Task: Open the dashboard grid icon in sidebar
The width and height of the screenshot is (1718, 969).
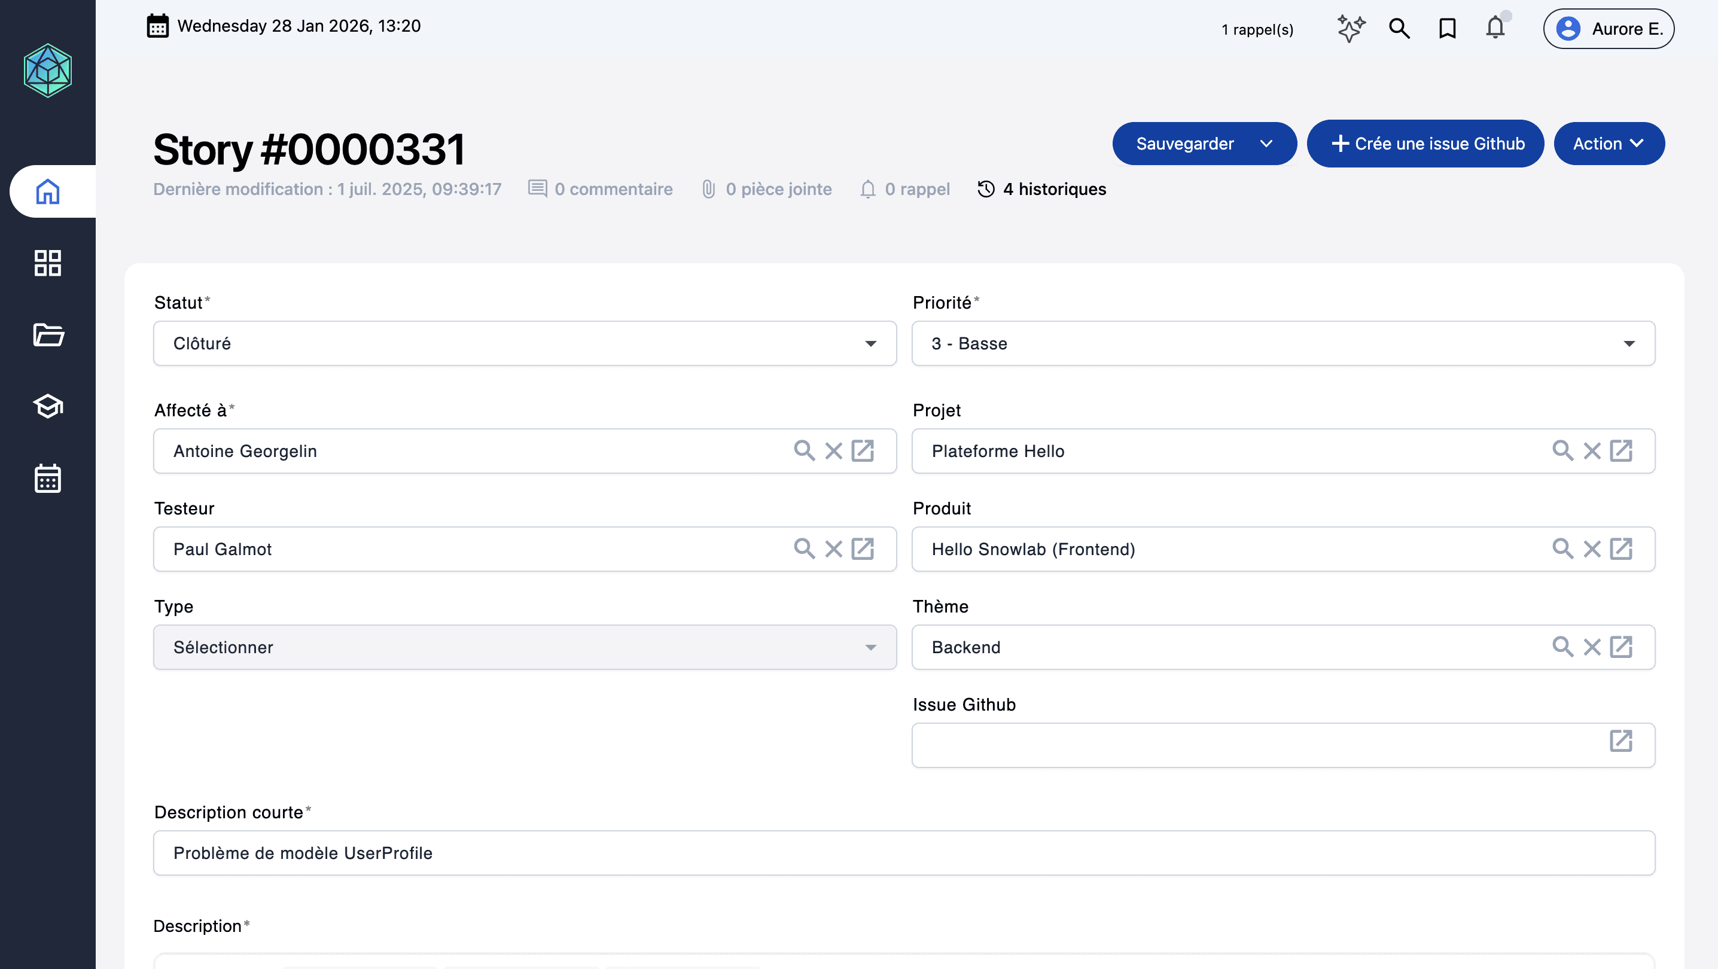Action: pos(48,263)
